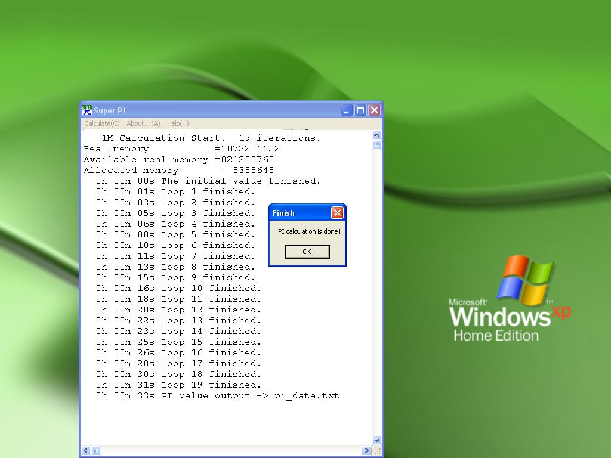Click vertical scrollbar up arrow
The width and height of the screenshot is (611, 458).
(x=377, y=135)
